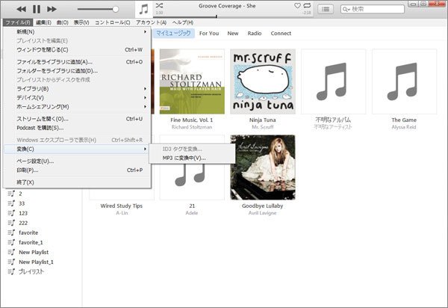Switch to Radio tab
Screen dimensions: 448x308
(x=255, y=33)
